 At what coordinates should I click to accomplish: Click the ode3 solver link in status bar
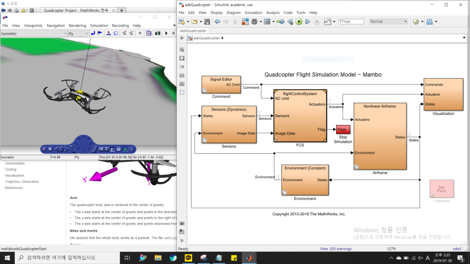click(457, 249)
